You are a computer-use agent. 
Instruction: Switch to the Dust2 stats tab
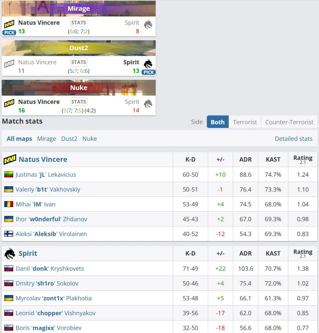pos(69,139)
